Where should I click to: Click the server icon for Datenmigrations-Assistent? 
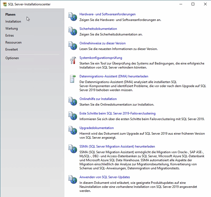click(73, 79)
